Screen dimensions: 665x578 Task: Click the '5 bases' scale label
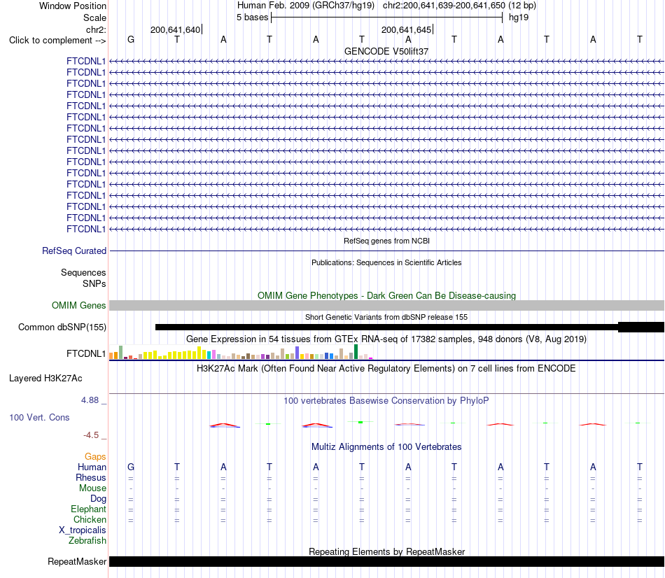click(x=252, y=17)
